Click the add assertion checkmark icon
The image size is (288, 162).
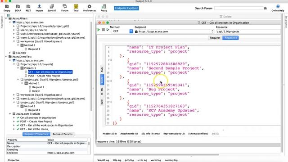[108, 30]
